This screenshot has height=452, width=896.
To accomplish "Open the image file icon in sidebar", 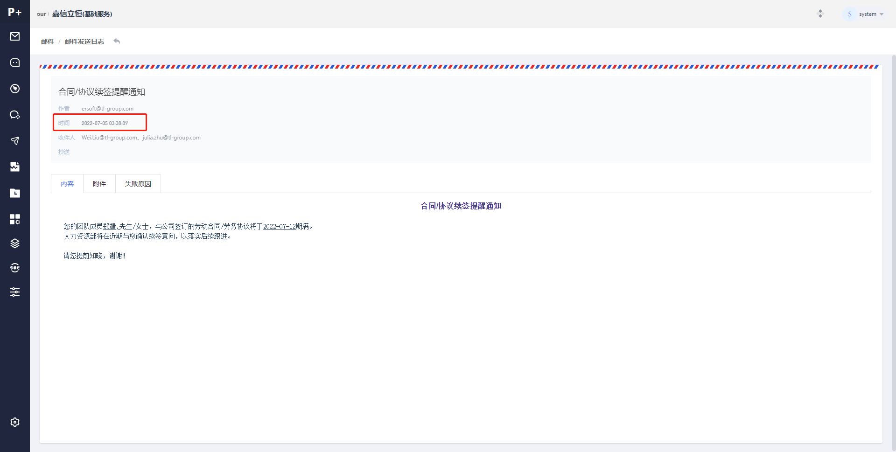I will (15, 167).
